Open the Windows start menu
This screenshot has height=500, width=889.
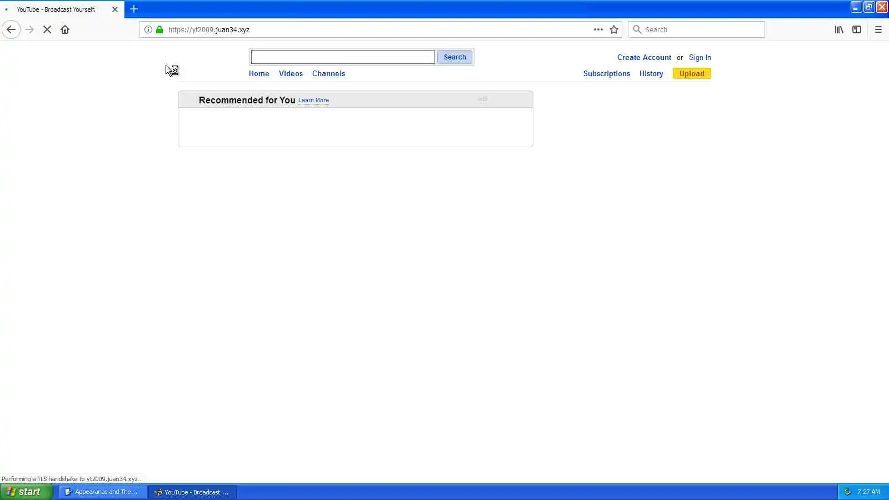[26, 492]
